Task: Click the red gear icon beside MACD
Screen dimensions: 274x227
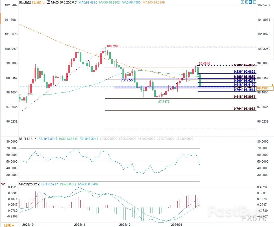Action: [x=3, y=184]
